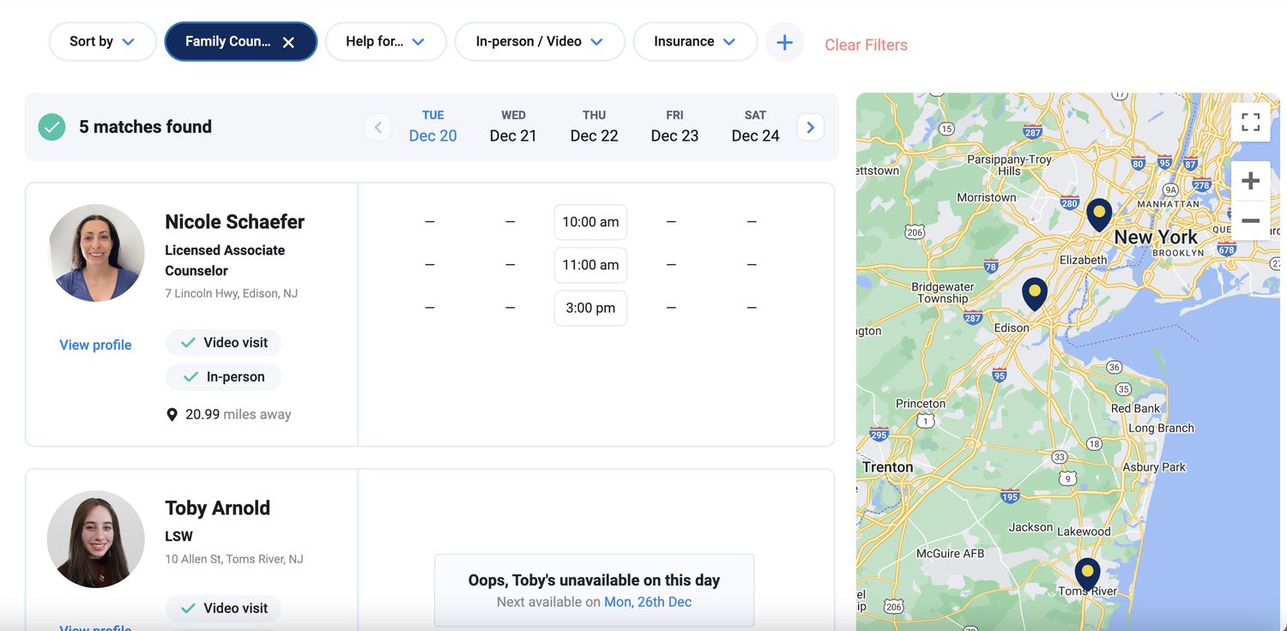Screen dimensions: 1287x631
Task: Click Toby Arnold's profile photo
Action: (95, 539)
